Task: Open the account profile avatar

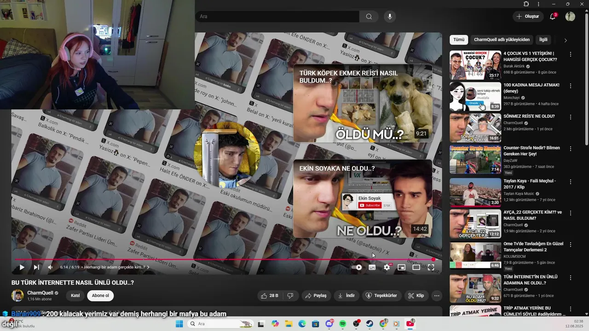Action: [570, 17]
